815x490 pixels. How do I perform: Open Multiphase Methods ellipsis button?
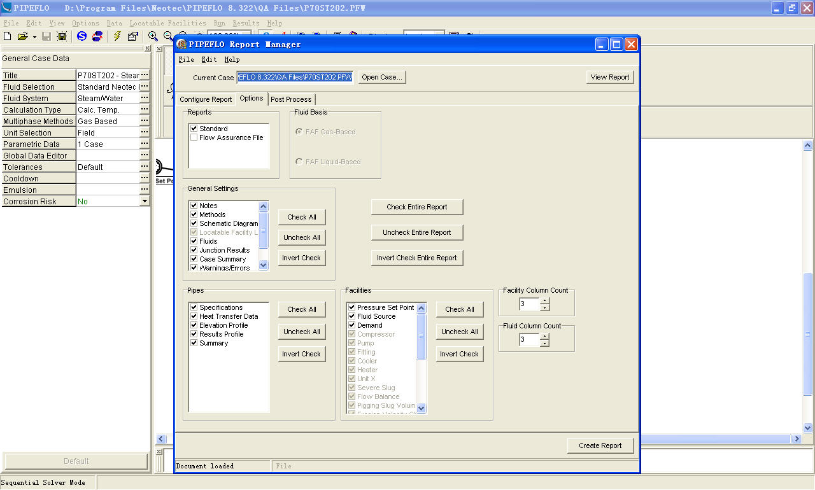(145, 121)
